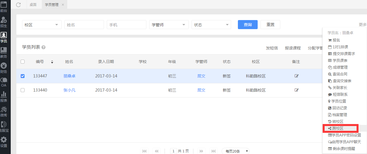Viewport: 367px width, 154px height.
Task: Open the 每页20条 page size dropdown
Action: [x=236, y=151]
